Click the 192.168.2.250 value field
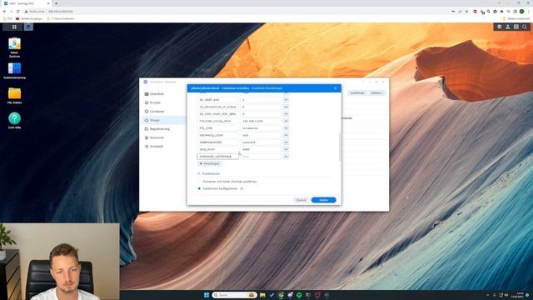The image size is (533, 300). pos(261,121)
